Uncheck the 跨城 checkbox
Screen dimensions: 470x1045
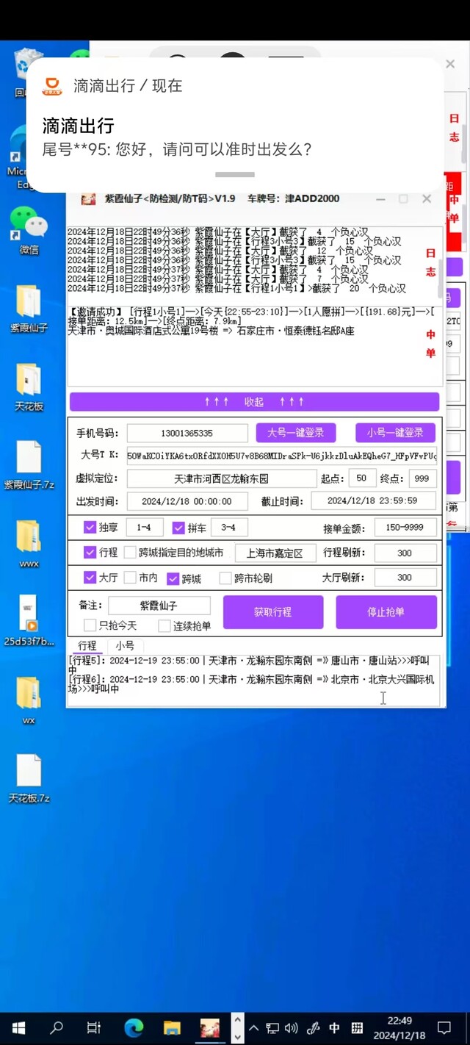pyautogui.click(x=173, y=578)
